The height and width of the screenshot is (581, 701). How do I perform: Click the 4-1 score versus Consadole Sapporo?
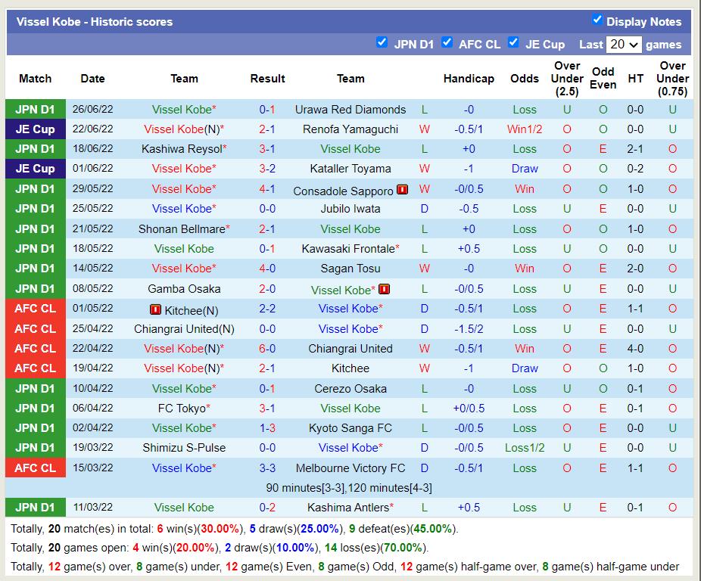[267, 189]
